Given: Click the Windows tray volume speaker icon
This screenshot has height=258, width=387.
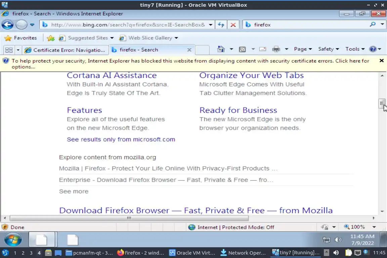Looking at the screenshot, I should click(x=338, y=240).
